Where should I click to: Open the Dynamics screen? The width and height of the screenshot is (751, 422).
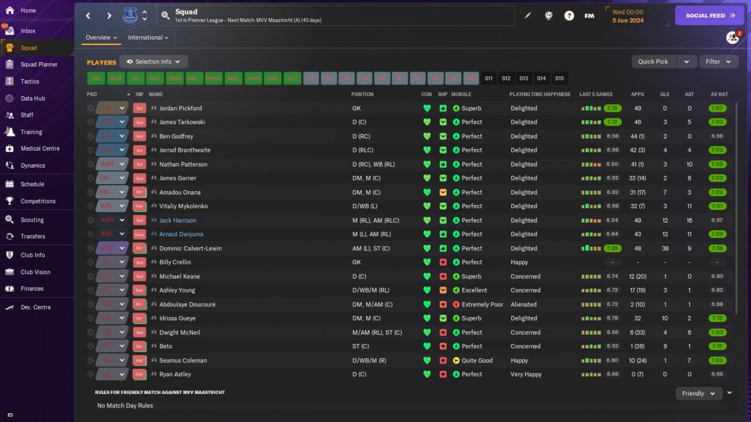click(32, 165)
